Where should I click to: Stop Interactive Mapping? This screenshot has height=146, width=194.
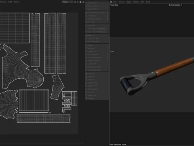click(97, 32)
